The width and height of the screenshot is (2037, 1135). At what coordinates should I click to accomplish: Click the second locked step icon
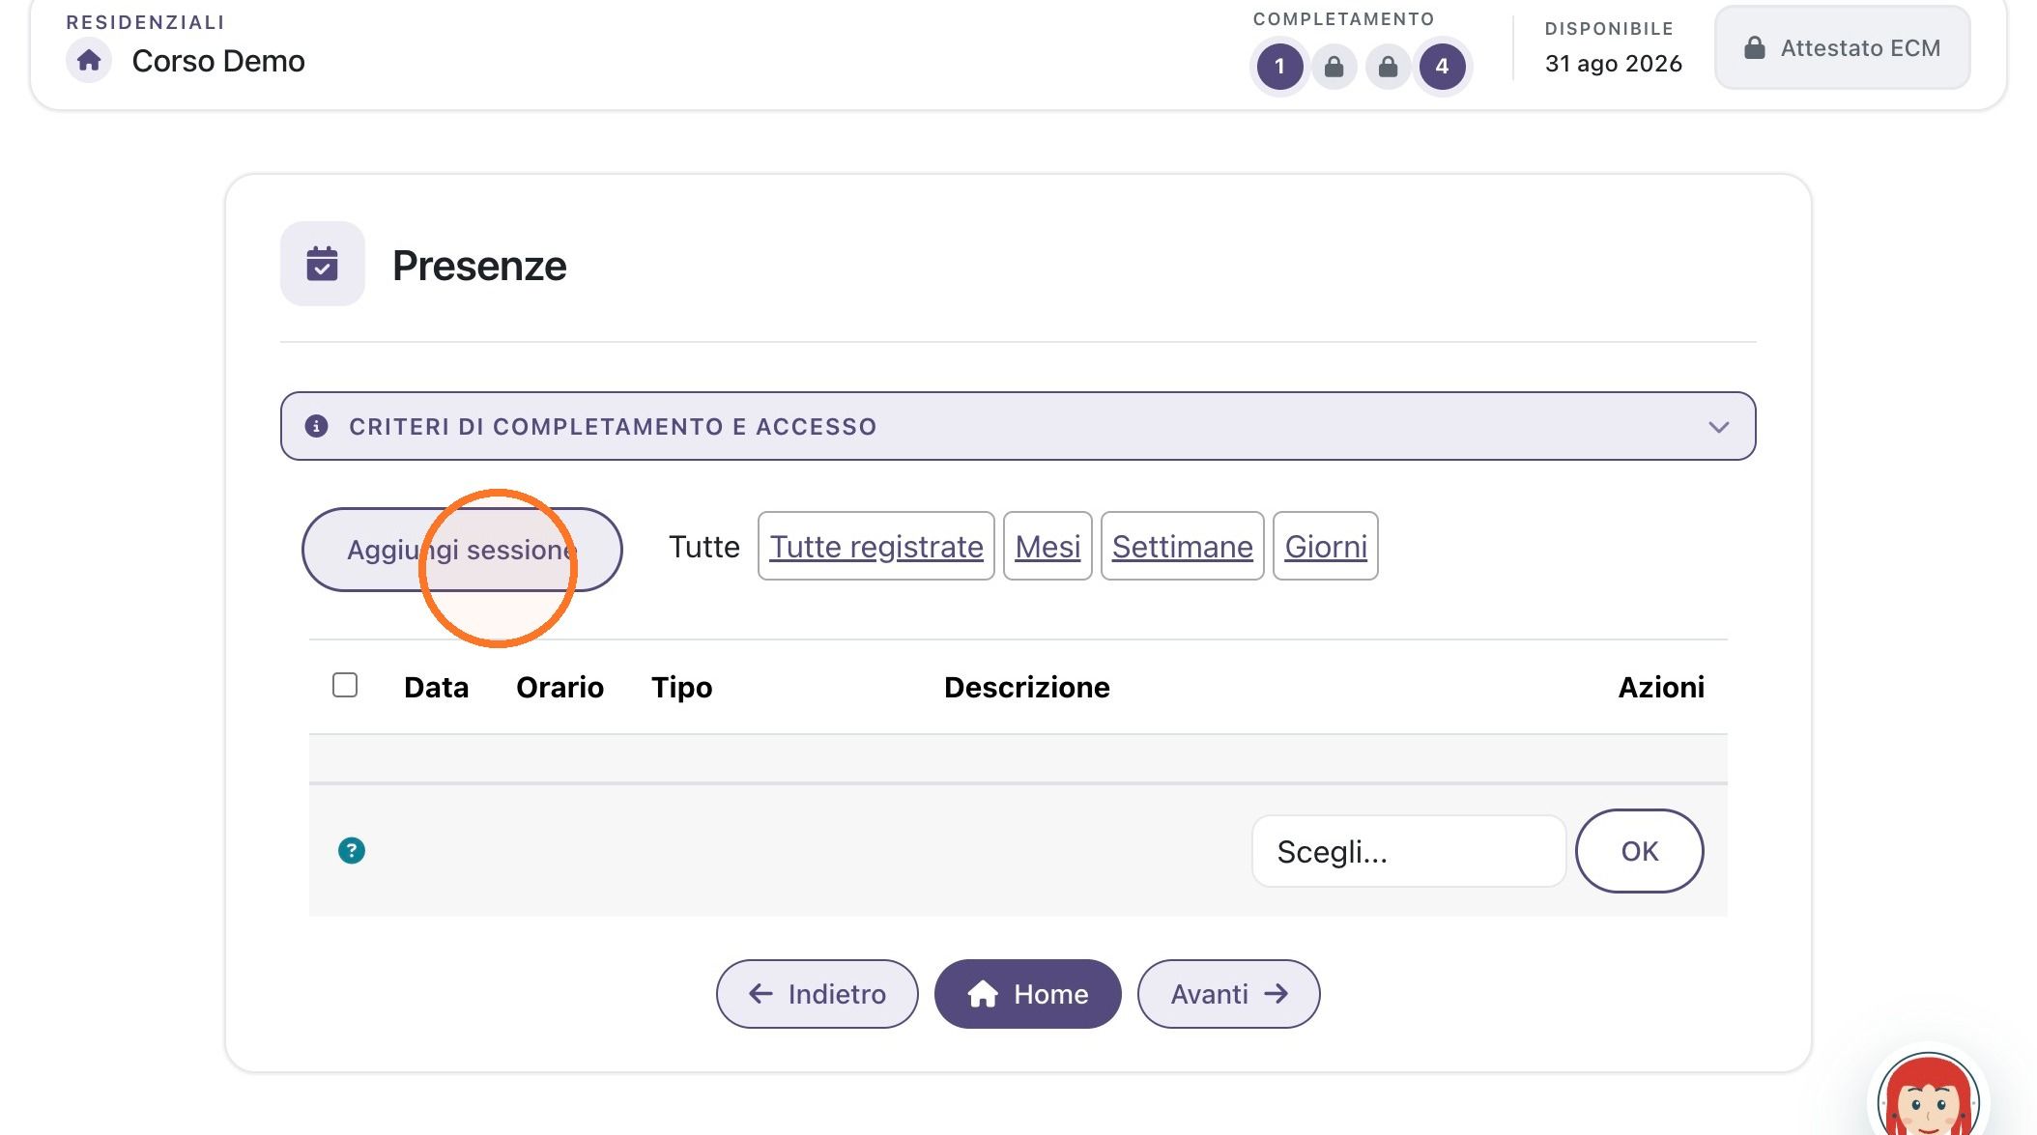click(x=1388, y=67)
